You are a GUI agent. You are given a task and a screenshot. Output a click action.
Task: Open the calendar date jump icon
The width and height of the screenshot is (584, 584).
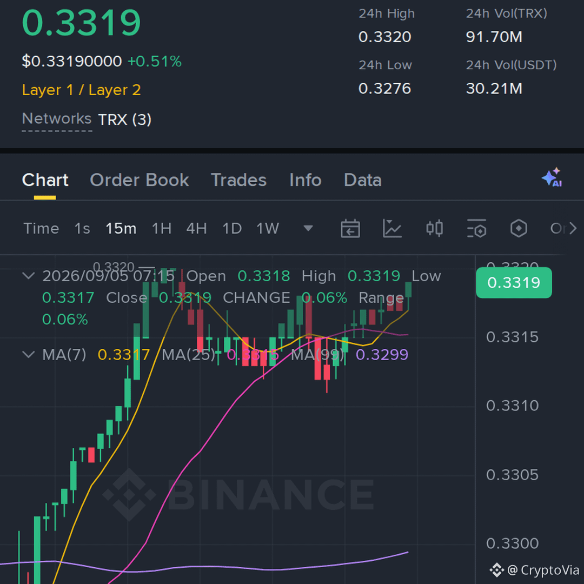(350, 228)
